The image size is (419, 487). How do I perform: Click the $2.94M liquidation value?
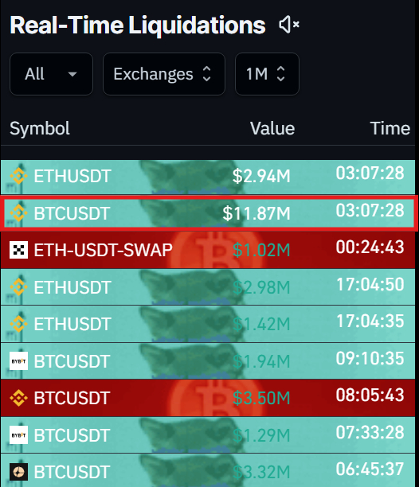click(x=261, y=176)
